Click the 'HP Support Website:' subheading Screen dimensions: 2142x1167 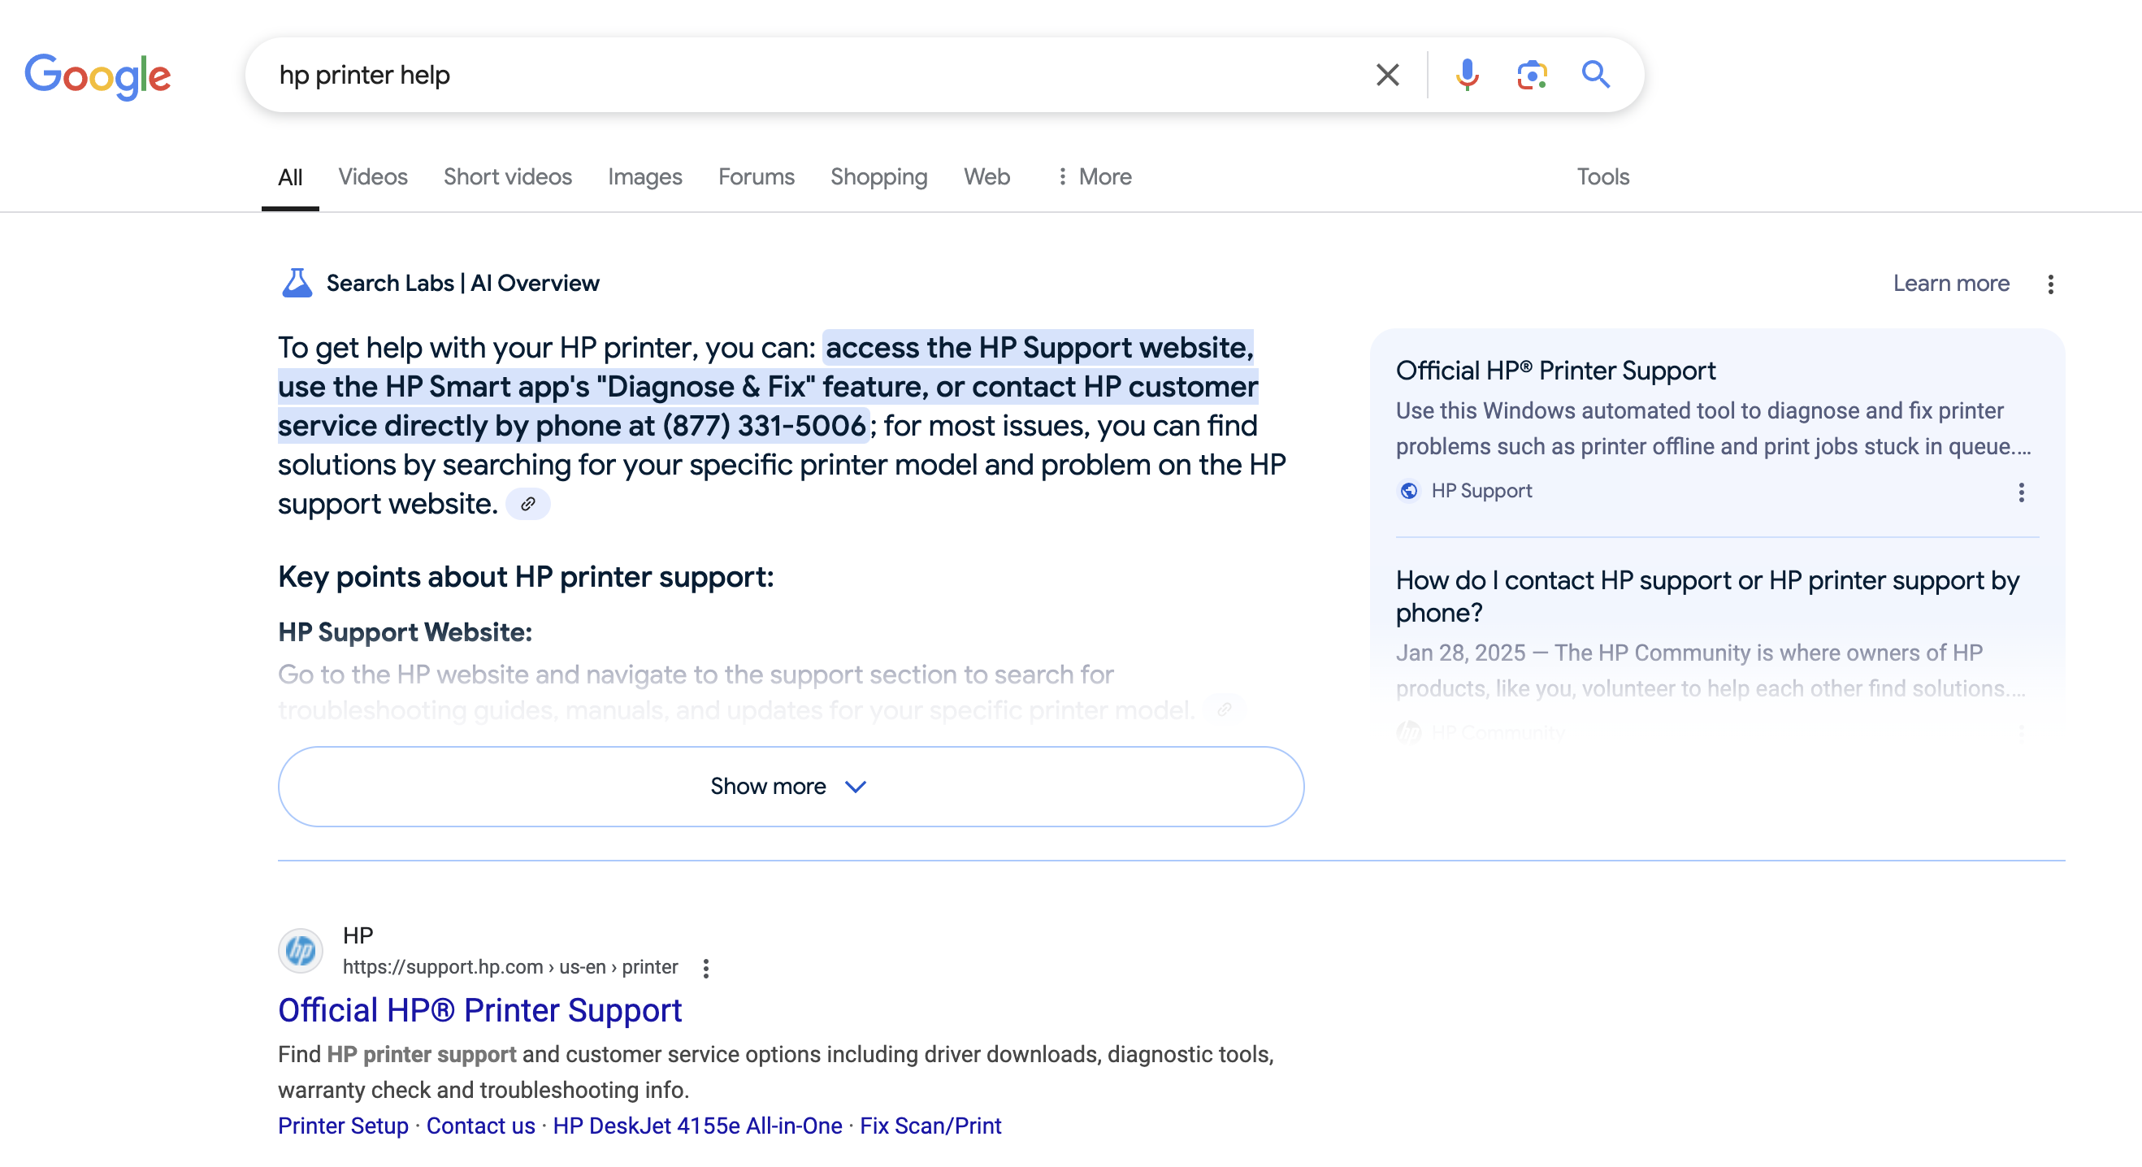coord(405,632)
